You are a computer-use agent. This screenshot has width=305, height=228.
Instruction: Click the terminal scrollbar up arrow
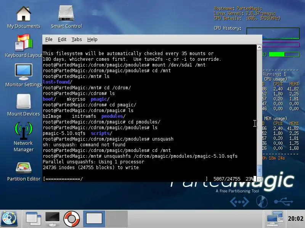click(259, 47)
